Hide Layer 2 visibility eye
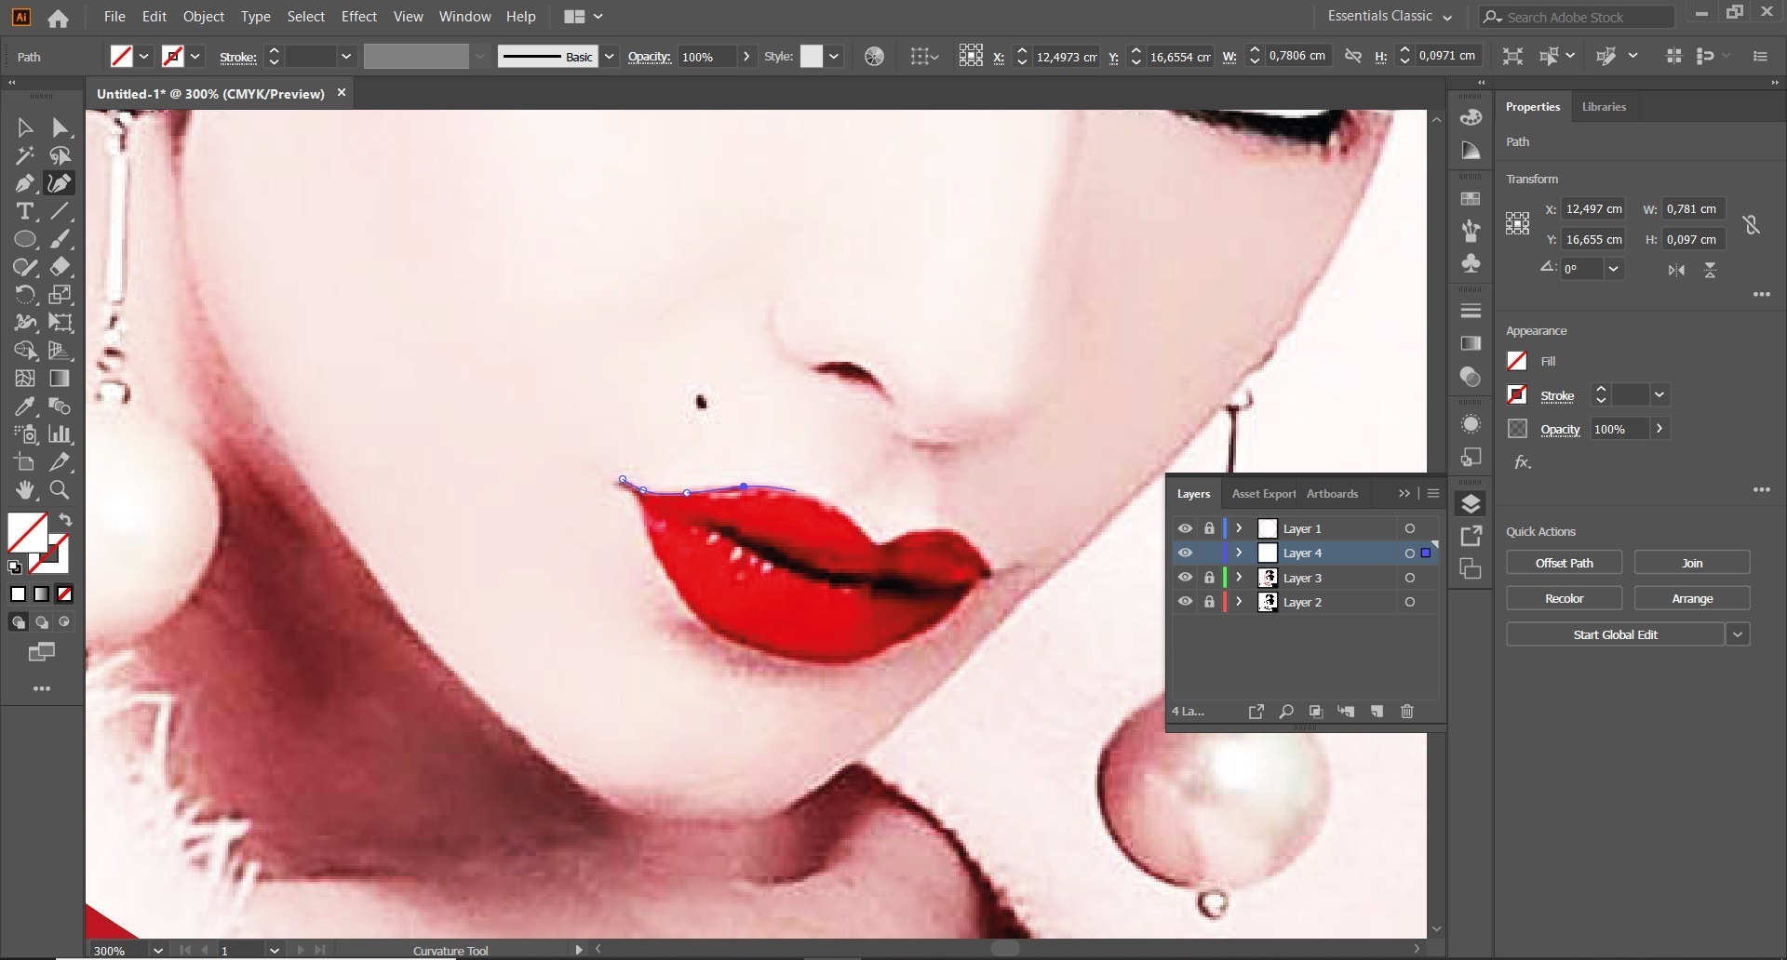The image size is (1787, 960). click(1185, 602)
